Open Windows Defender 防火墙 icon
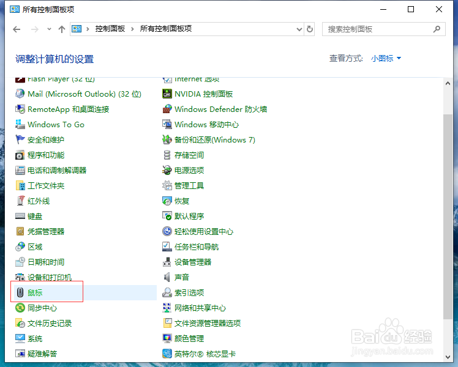This screenshot has height=367, width=458. (x=167, y=109)
